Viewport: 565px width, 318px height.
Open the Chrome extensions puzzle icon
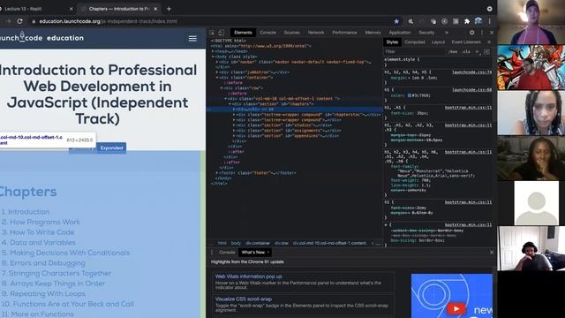467,21
